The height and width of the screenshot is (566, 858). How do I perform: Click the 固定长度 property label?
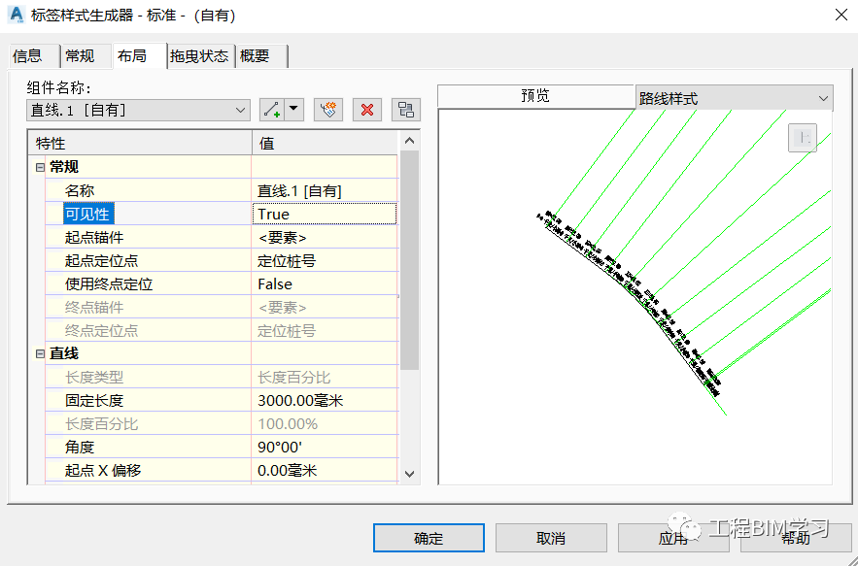click(94, 401)
